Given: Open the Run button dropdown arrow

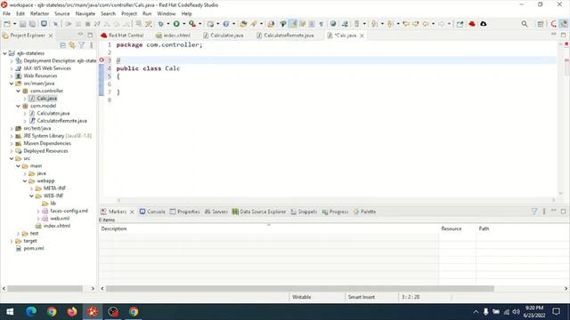Looking at the screenshot, I should pos(184,24).
